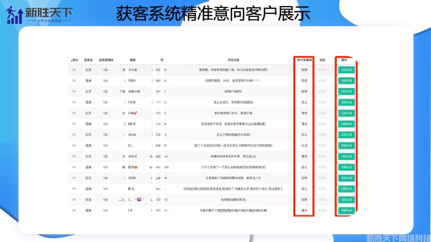Image resolution: width=431 pixels, height=242 pixels.
Task: Click 扫码私信 for comment 我想切眼袋
Action: [346, 81]
